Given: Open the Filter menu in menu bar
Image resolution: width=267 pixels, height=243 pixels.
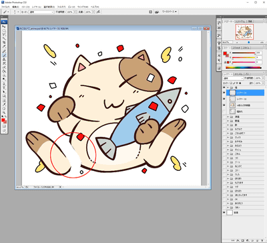Looking at the screenshot, I should [61, 7].
